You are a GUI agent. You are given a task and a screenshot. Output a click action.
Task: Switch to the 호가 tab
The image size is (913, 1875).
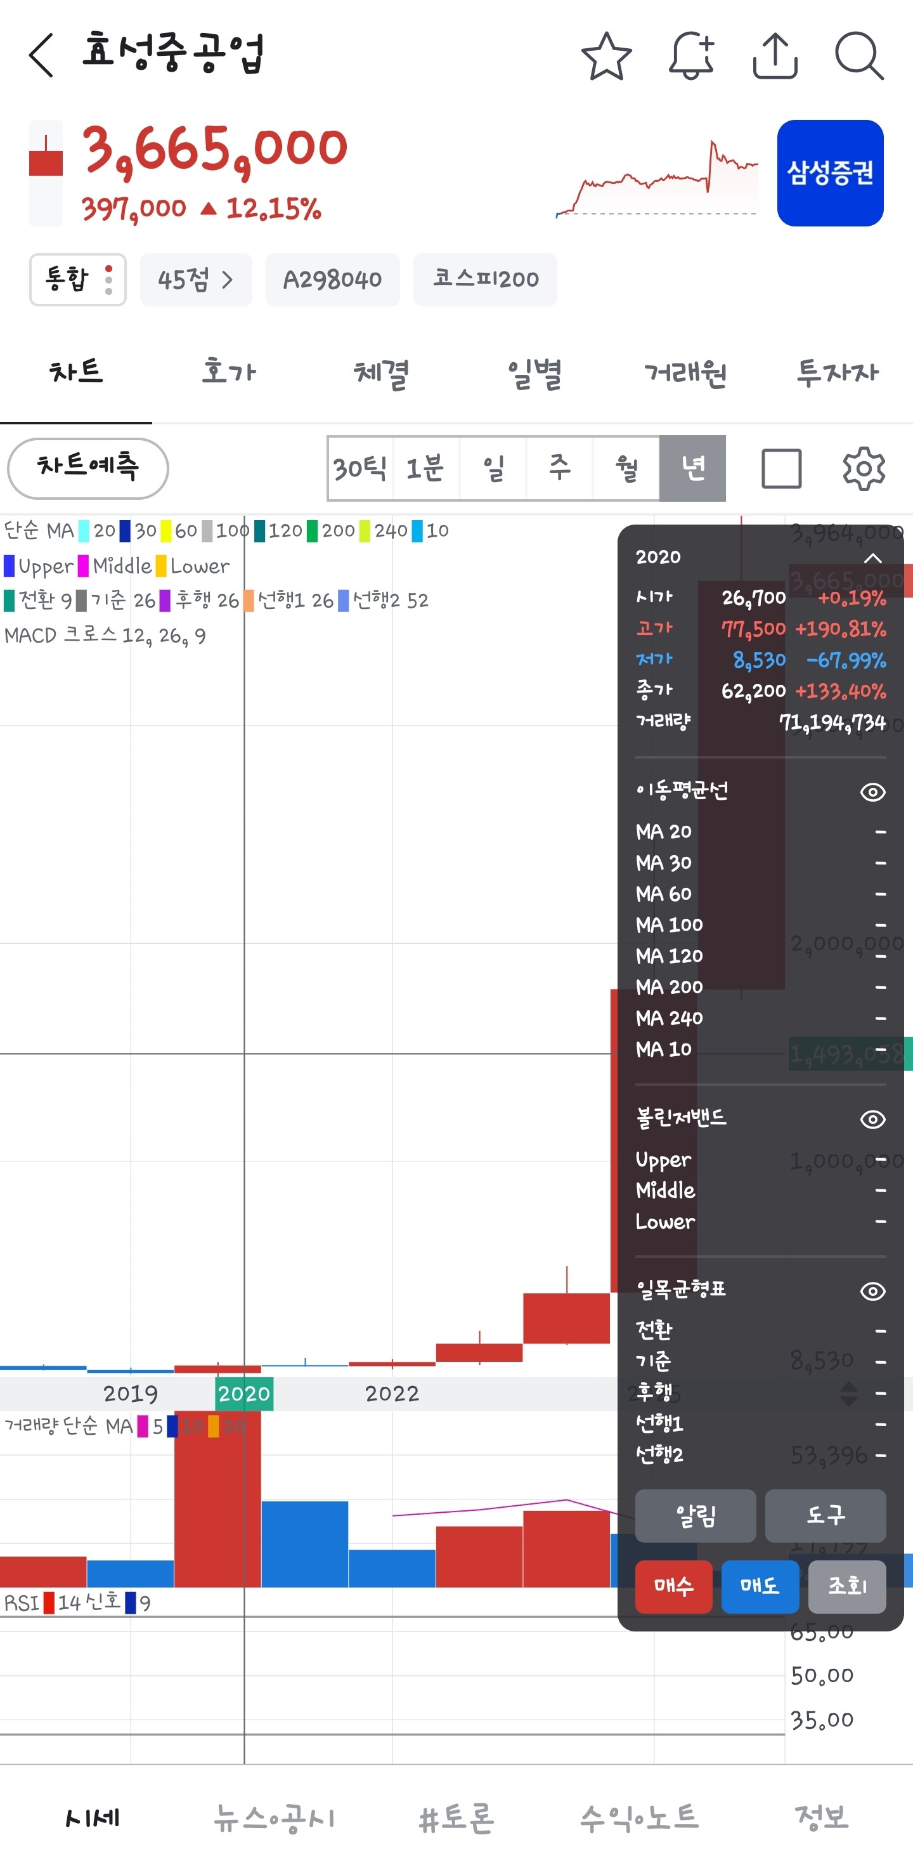228,372
